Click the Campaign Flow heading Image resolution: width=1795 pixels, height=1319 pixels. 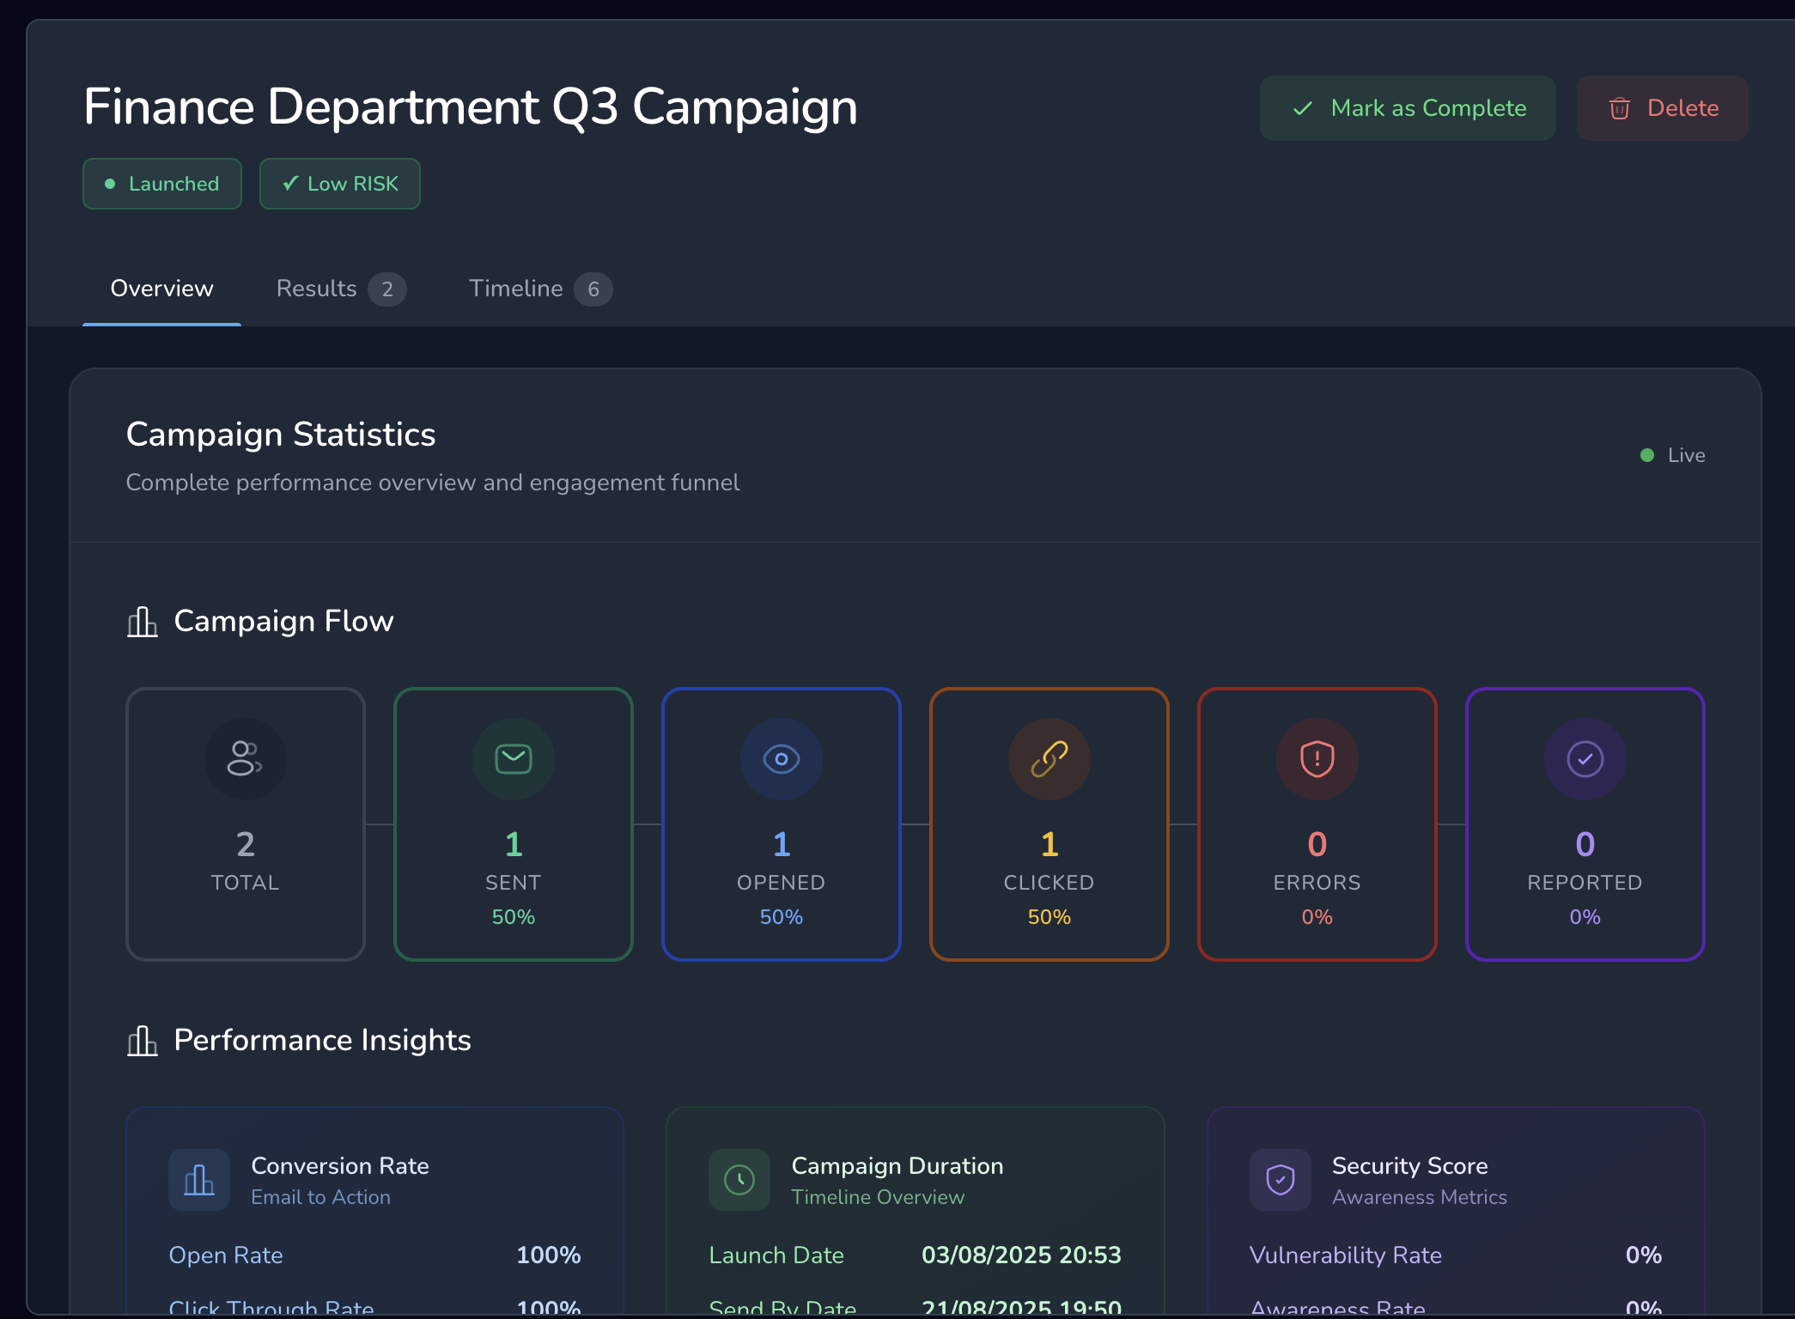pyautogui.click(x=283, y=622)
